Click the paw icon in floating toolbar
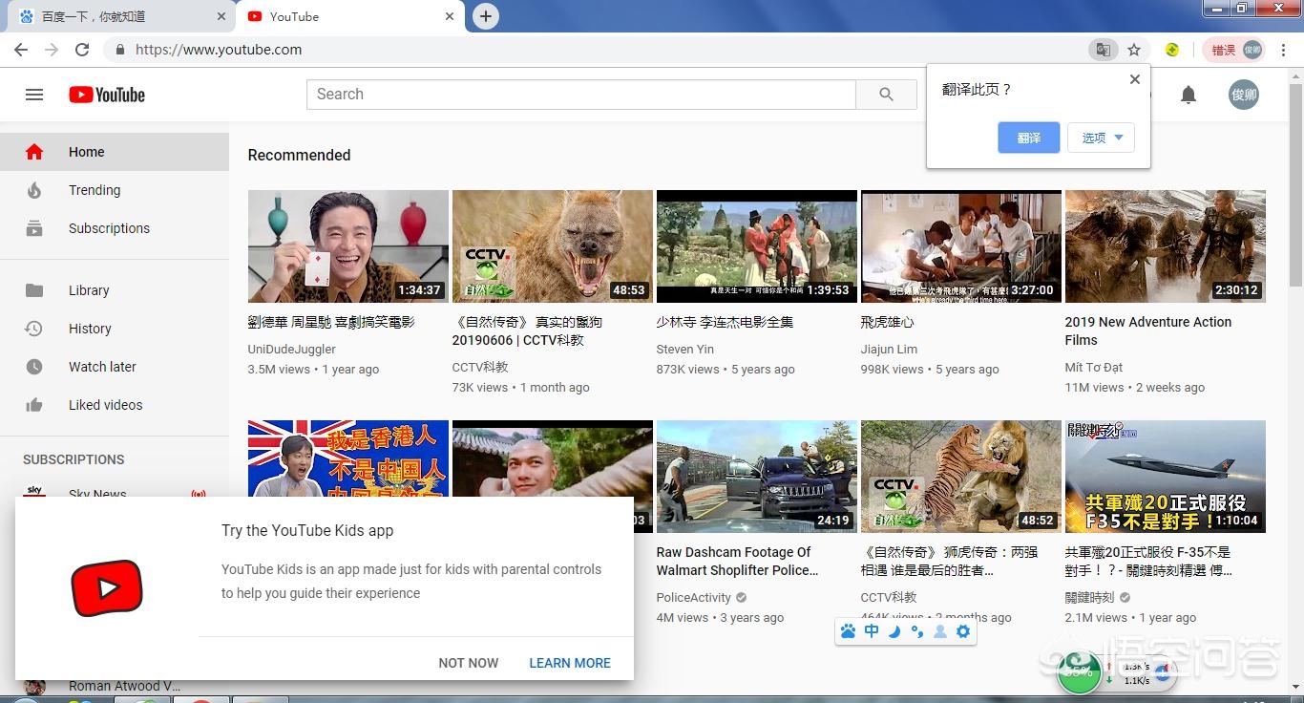1304x703 pixels. (849, 631)
